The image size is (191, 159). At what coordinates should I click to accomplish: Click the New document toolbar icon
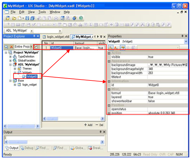(x=20, y=18)
